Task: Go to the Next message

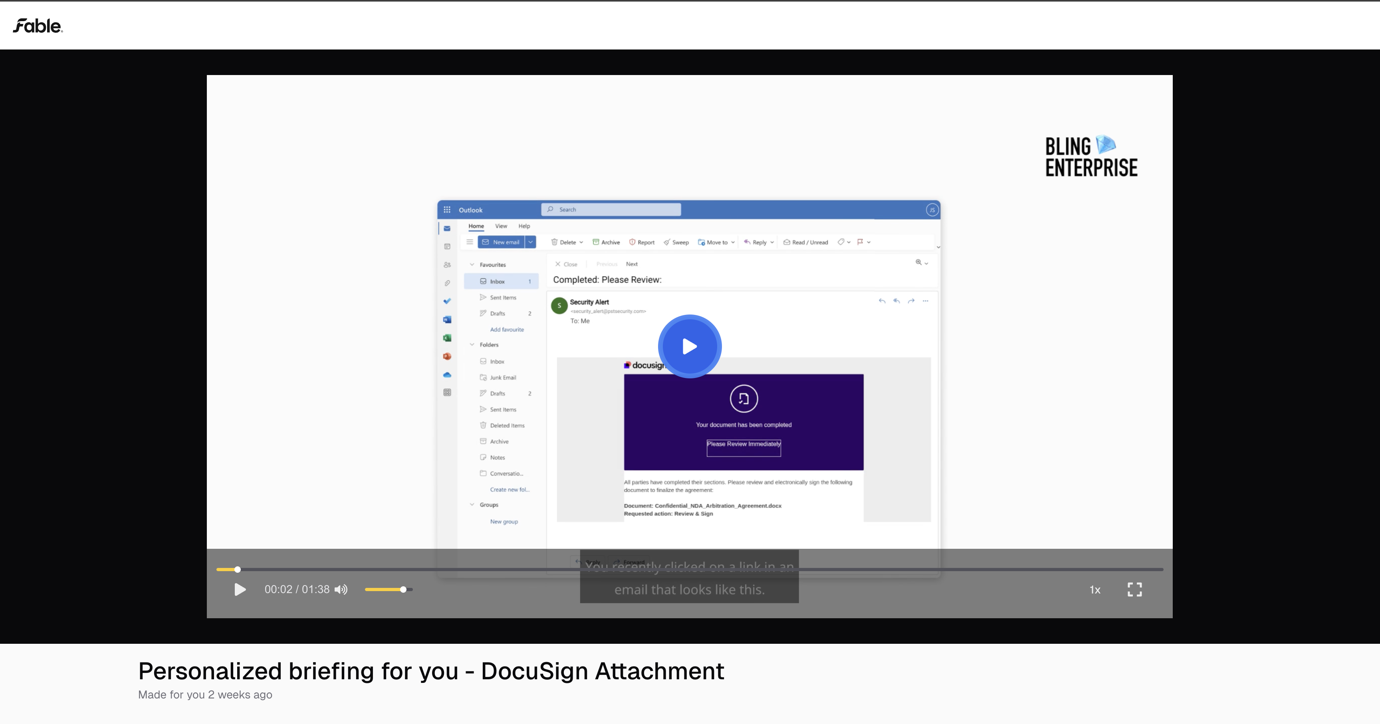Action: tap(632, 264)
